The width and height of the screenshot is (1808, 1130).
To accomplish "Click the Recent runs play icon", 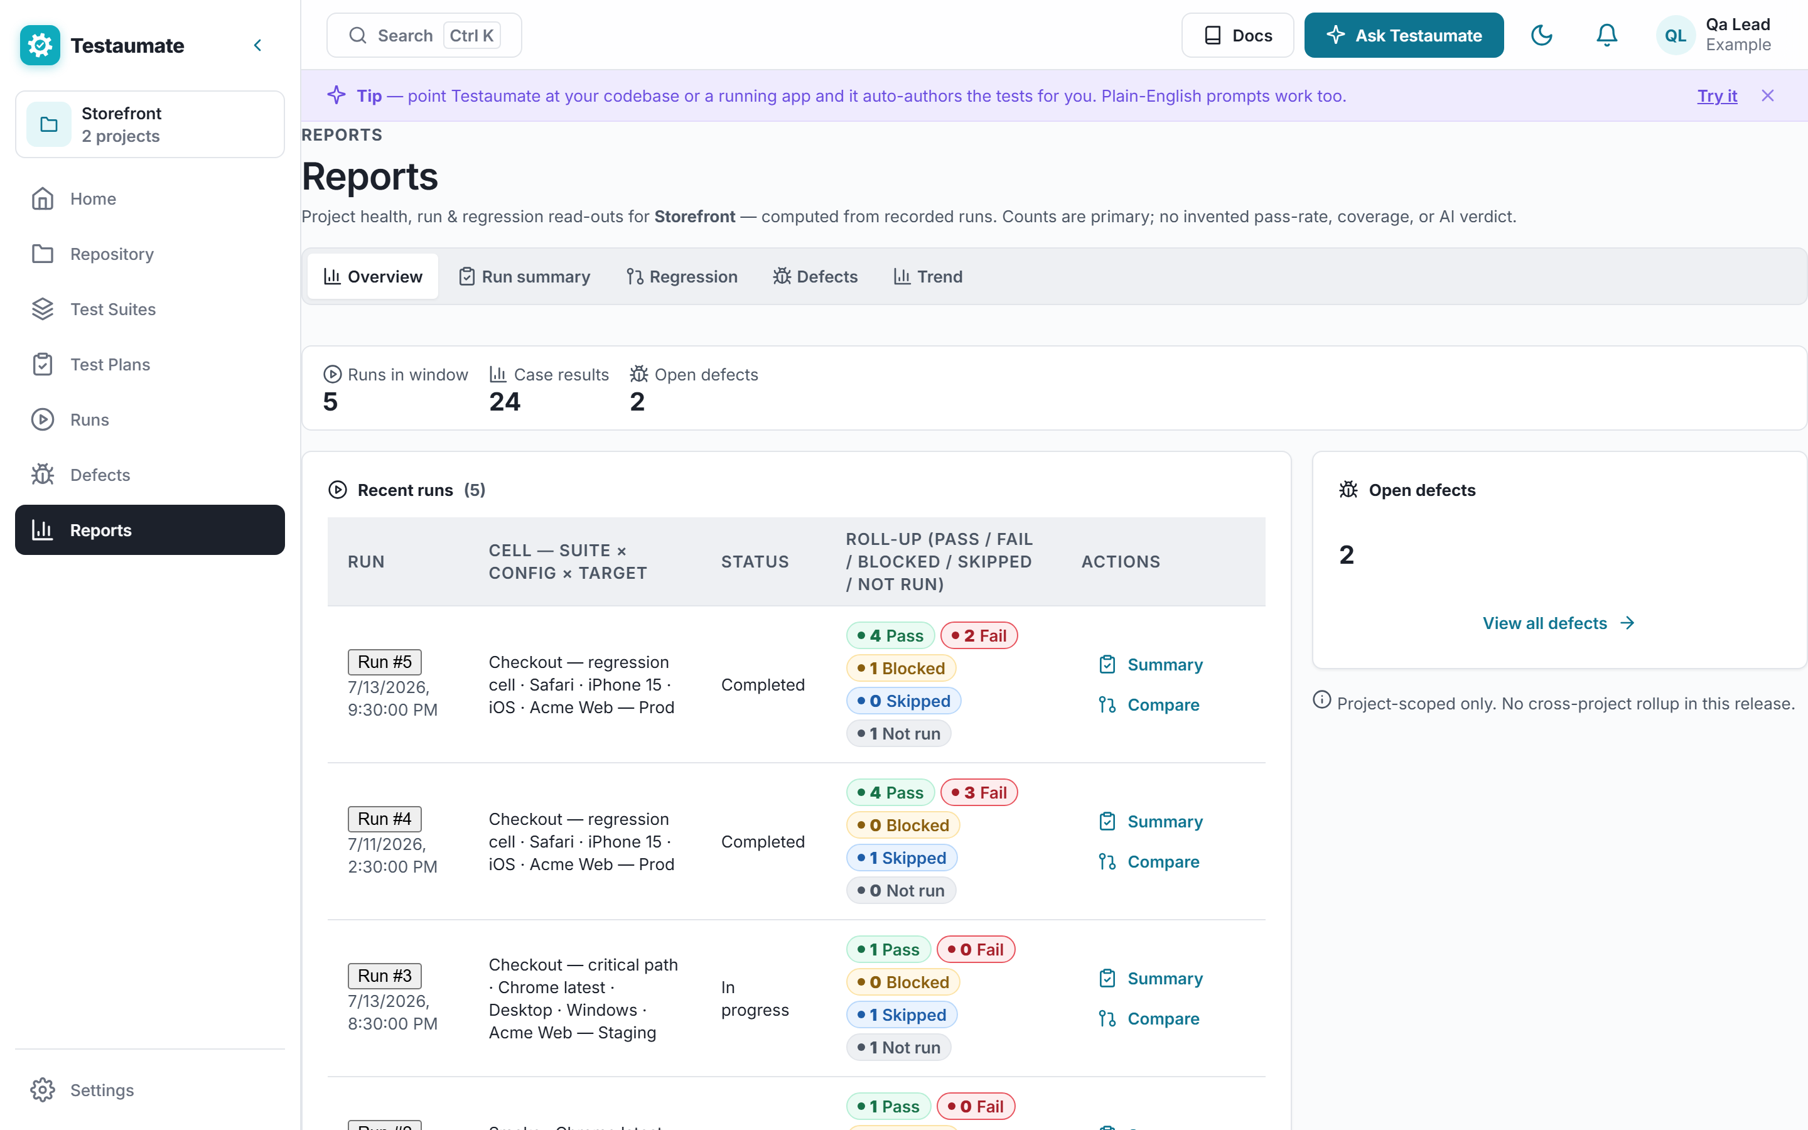I will pos(338,490).
